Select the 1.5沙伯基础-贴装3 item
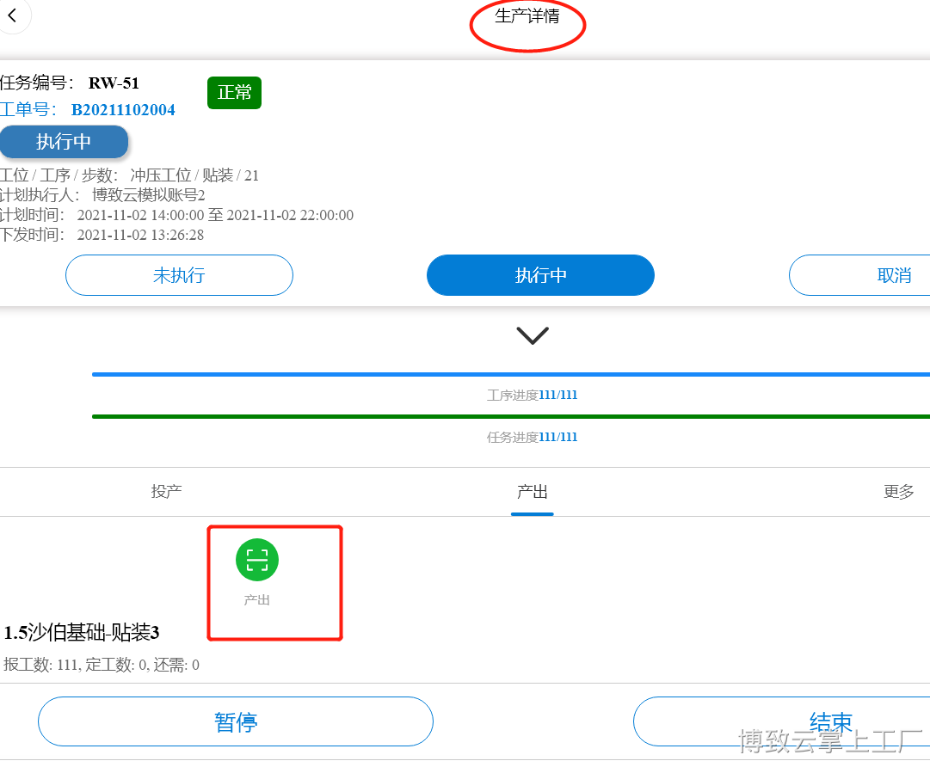930x761 pixels. [81, 632]
